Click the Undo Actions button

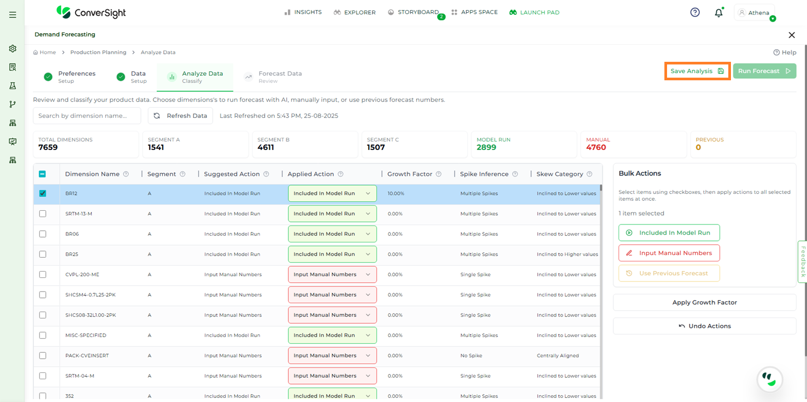click(705, 326)
